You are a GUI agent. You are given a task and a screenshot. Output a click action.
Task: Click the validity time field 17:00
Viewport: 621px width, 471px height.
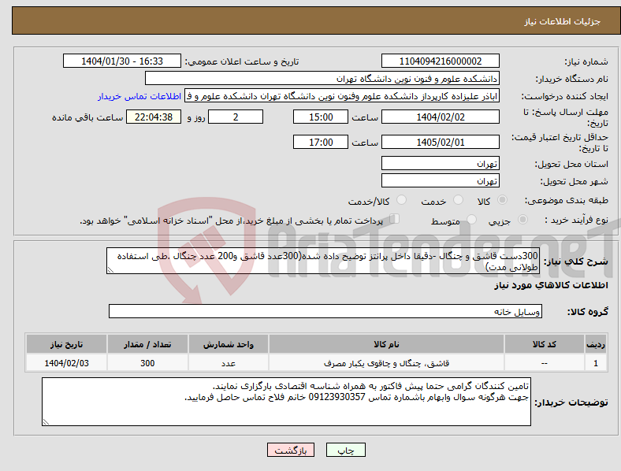click(x=321, y=142)
